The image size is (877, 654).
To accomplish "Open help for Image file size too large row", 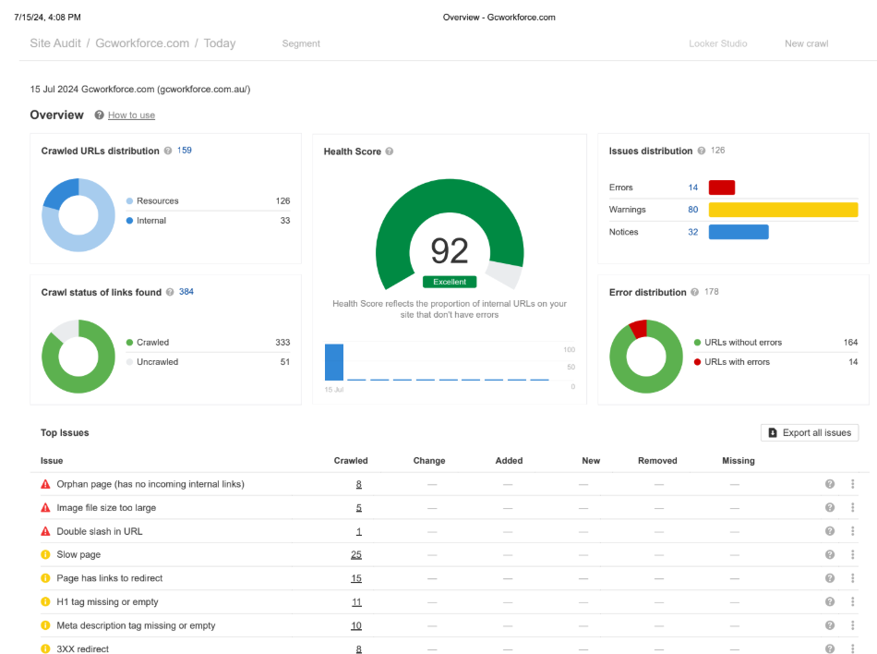I will point(830,507).
